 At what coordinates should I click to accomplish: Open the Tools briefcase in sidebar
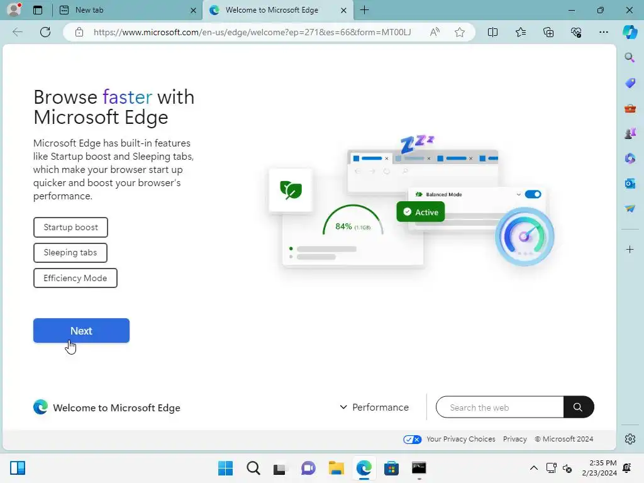click(x=630, y=108)
